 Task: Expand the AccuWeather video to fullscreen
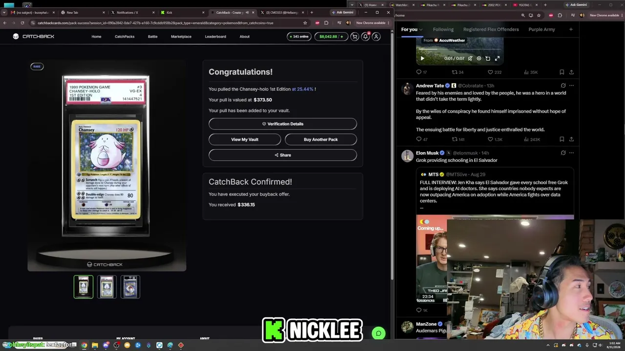[x=497, y=58]
